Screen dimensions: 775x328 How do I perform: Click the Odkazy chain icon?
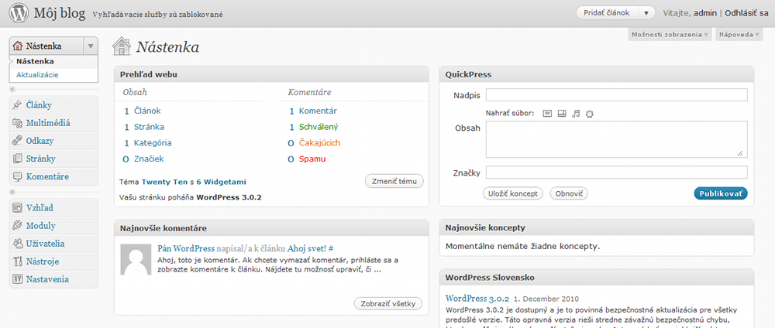[18, 141]
